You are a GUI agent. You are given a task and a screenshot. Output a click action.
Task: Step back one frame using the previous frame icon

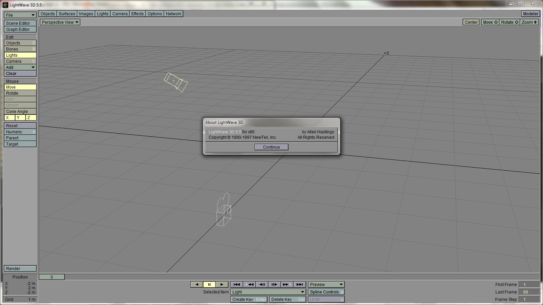(x=262, y=285)
